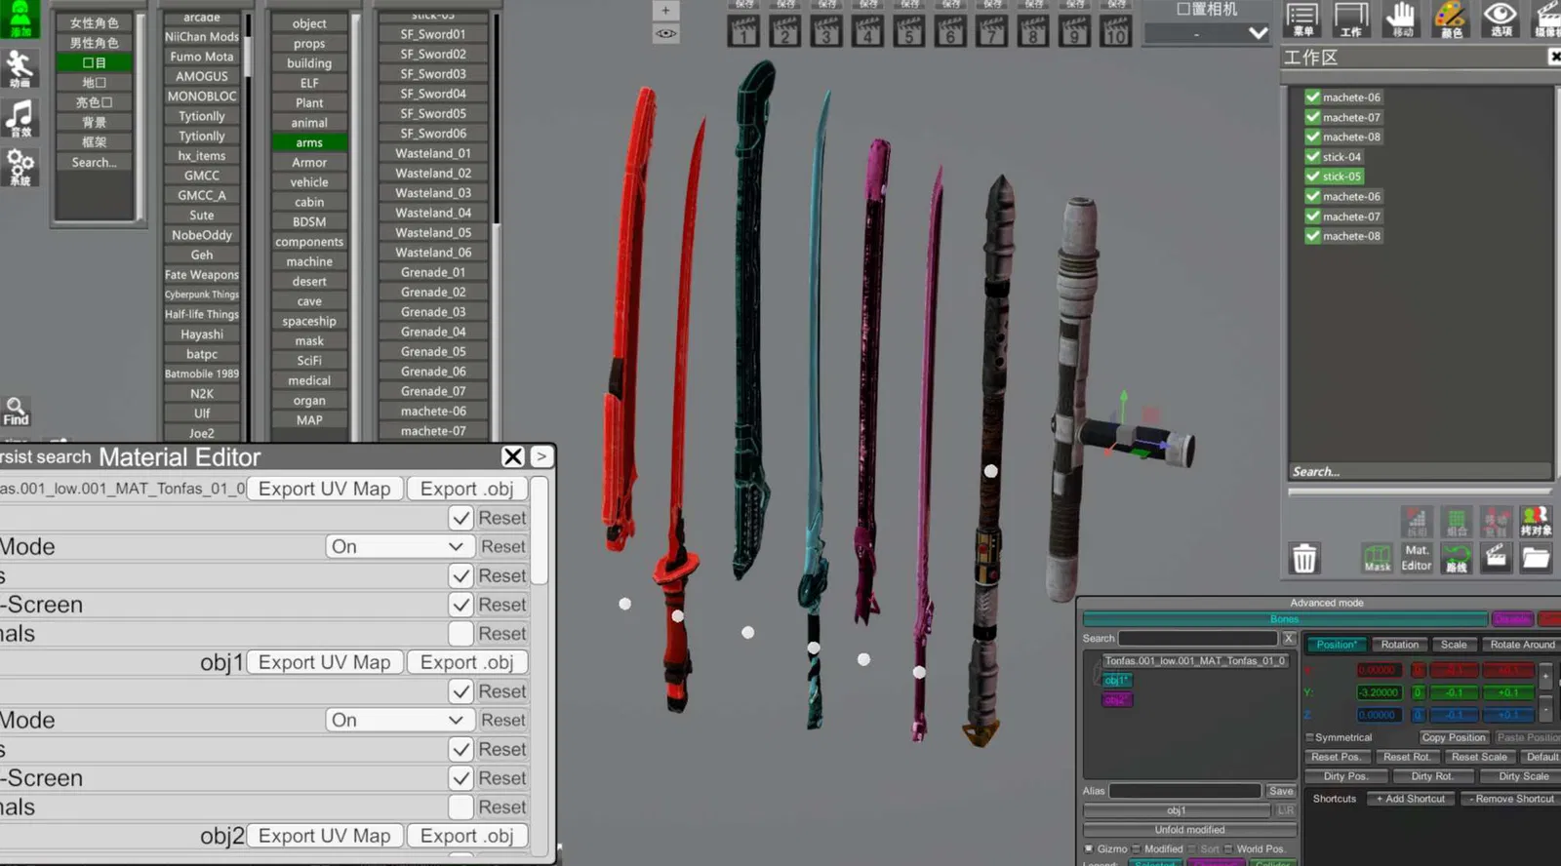Screen dimensions: 1561x866
Task: Select the hand move (移动) tool
Action: (1401, 20)
